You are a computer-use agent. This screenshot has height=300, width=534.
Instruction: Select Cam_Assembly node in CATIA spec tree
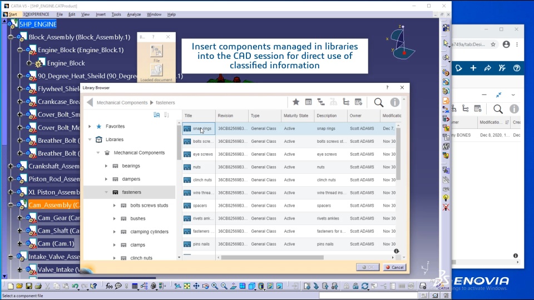click(x=54, y=205)
